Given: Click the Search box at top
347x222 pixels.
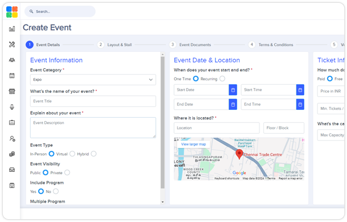Looking at the screenshot, I should pos(60,11).
